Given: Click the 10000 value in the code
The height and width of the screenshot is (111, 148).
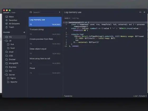Looking at the screenshot, I should (75, 46).
